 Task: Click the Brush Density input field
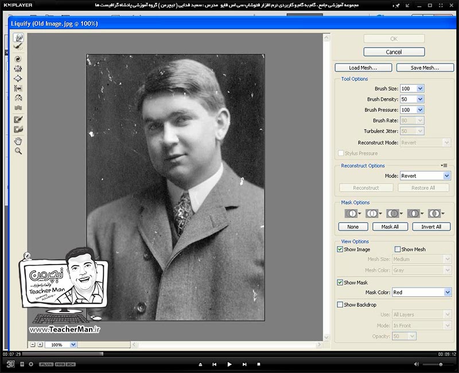[x=409, y=99]
